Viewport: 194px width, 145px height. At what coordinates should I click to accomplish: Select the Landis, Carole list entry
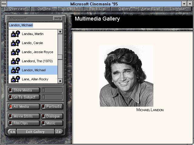tap(33, 43)
